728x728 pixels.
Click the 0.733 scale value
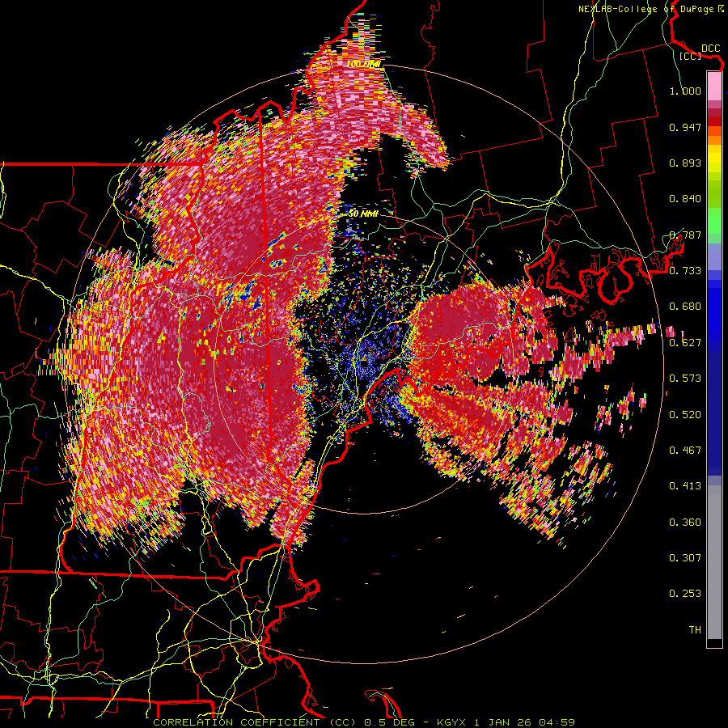pyautogui.click(x=685, y=271)
